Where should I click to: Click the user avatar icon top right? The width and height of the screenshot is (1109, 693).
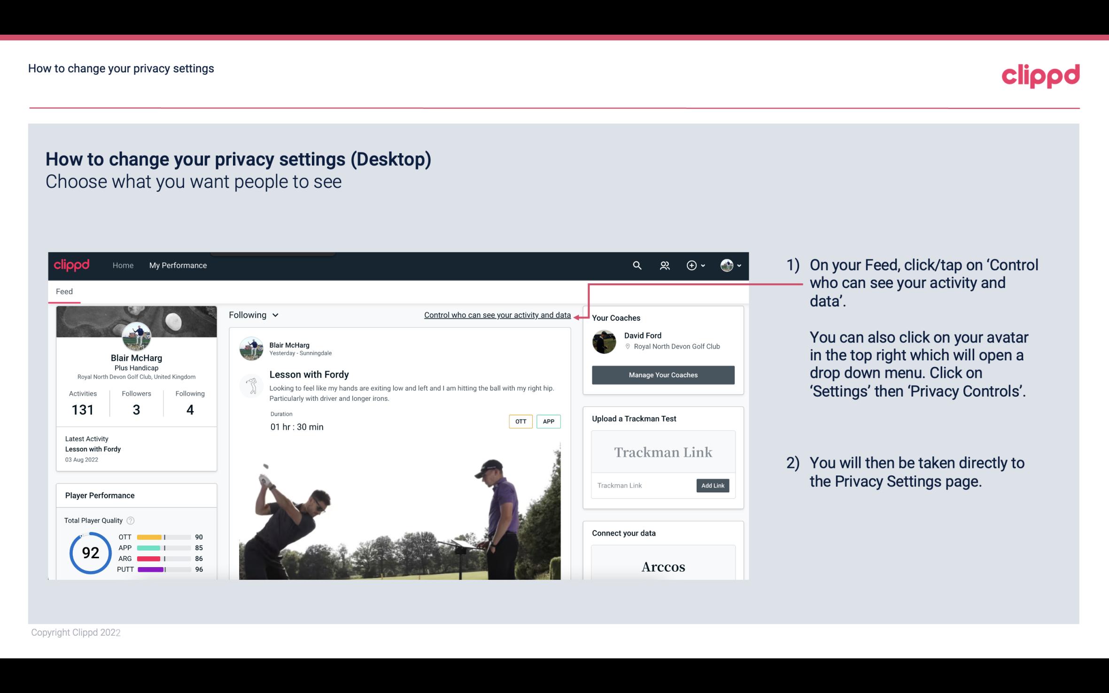(726, 265)
